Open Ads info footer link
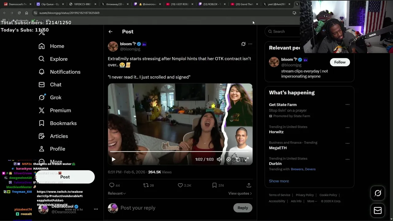This screenshot has height=221, width=393. click(296, 201)
